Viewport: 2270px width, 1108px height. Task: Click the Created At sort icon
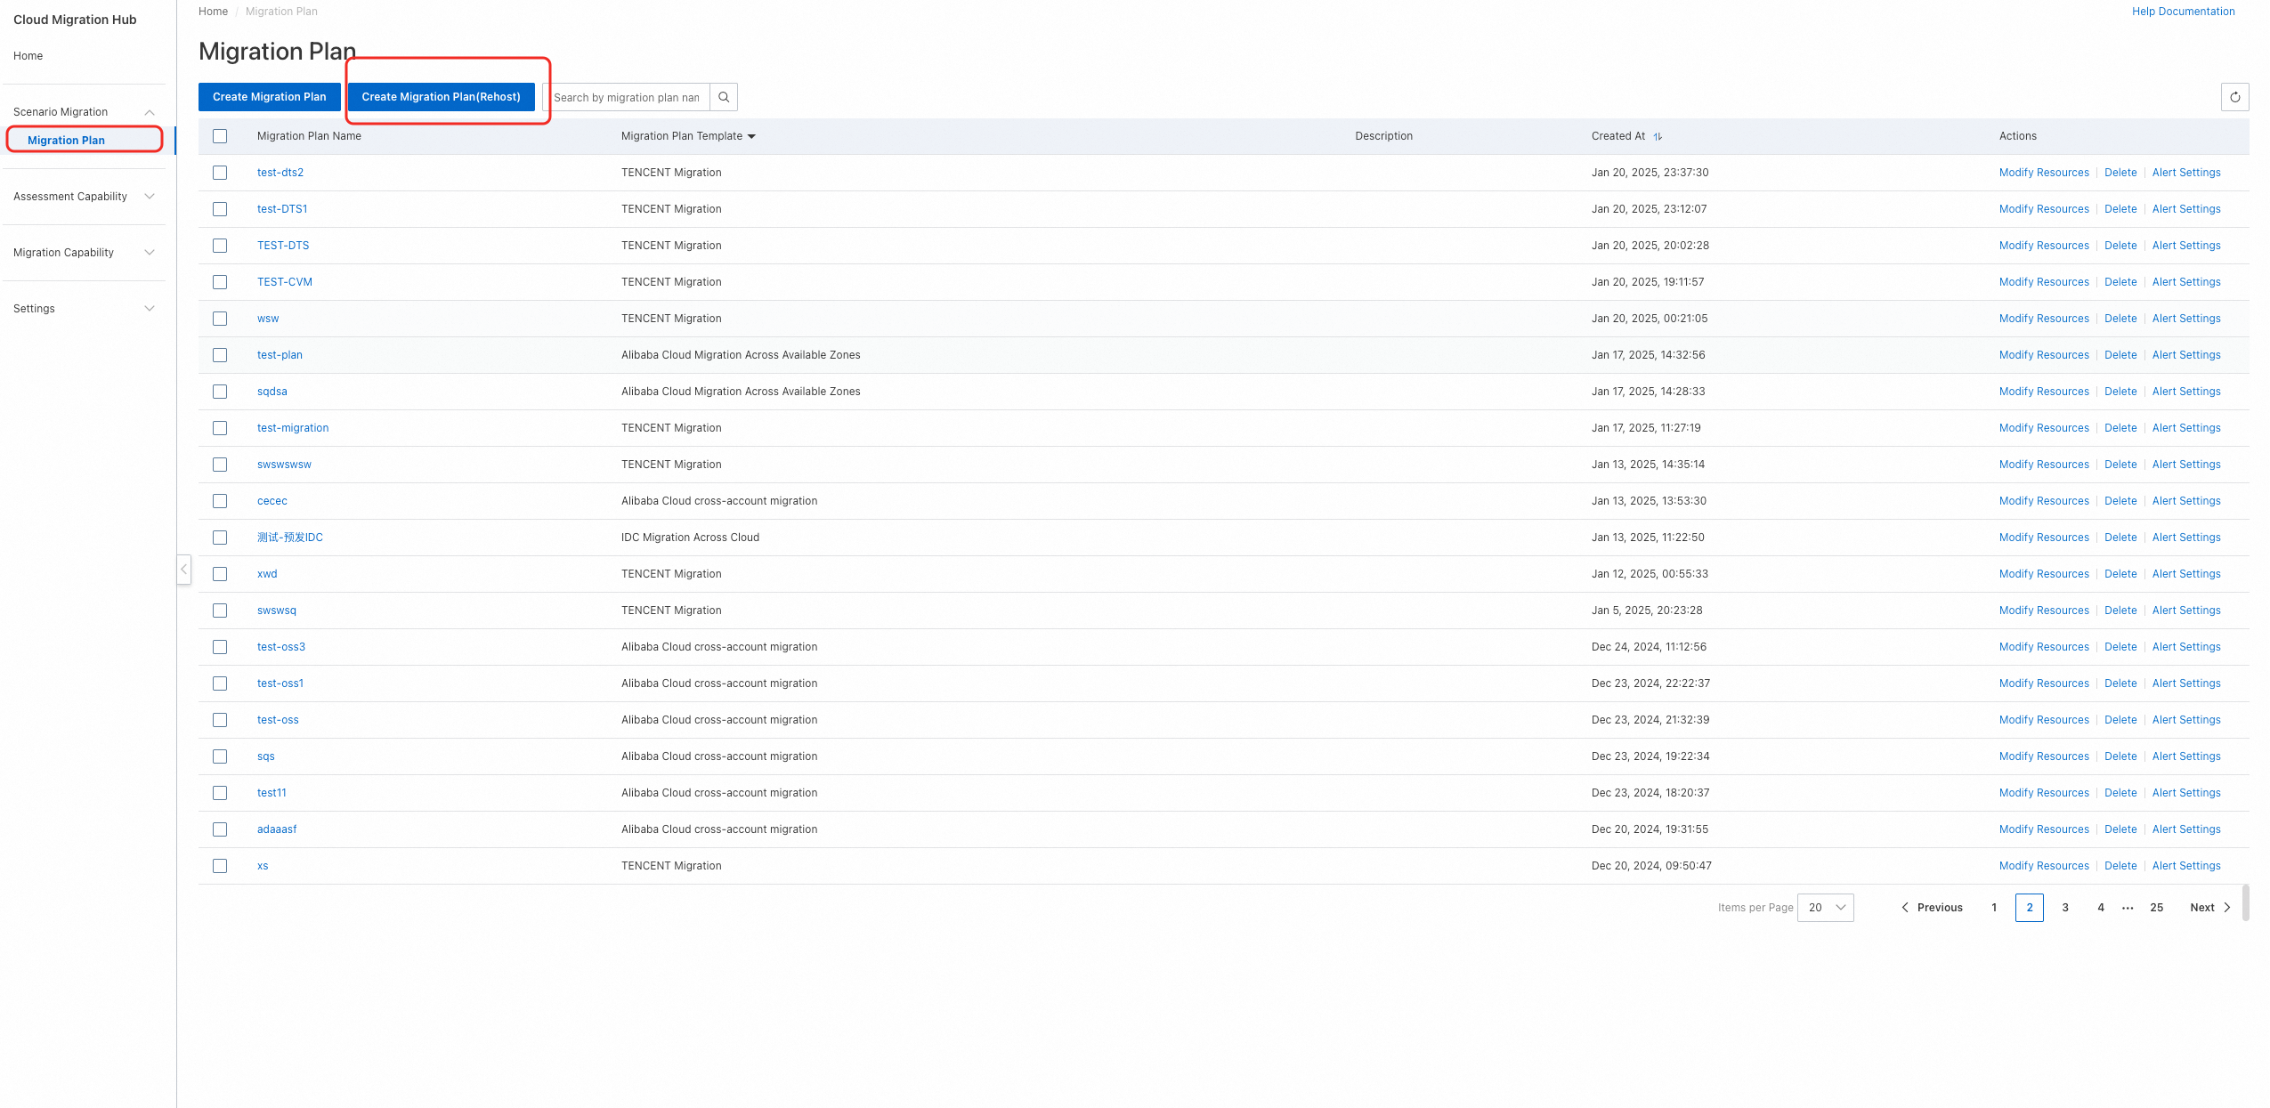coord(1658,136)
